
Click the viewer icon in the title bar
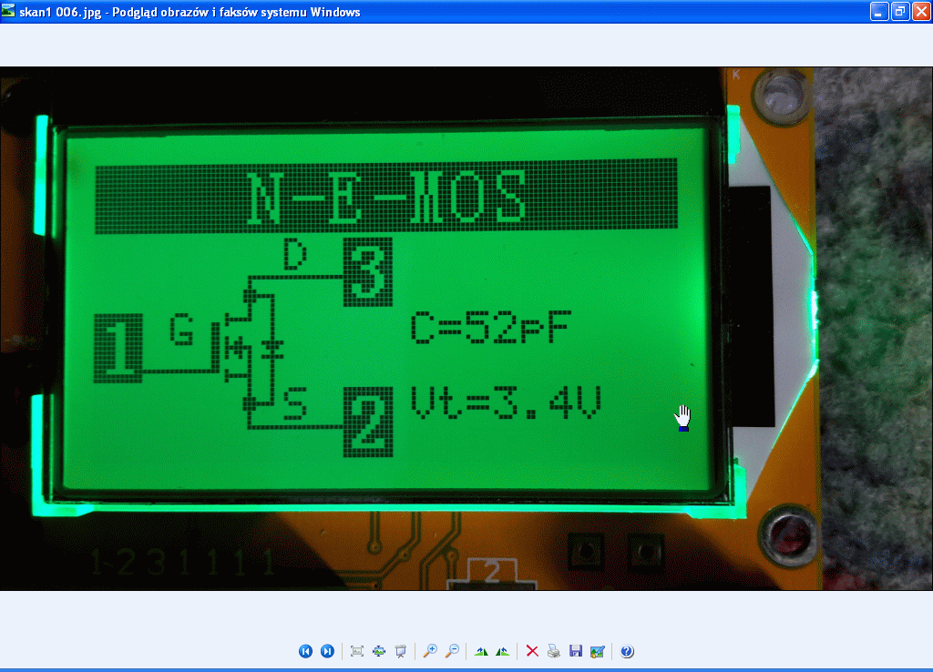9,11
